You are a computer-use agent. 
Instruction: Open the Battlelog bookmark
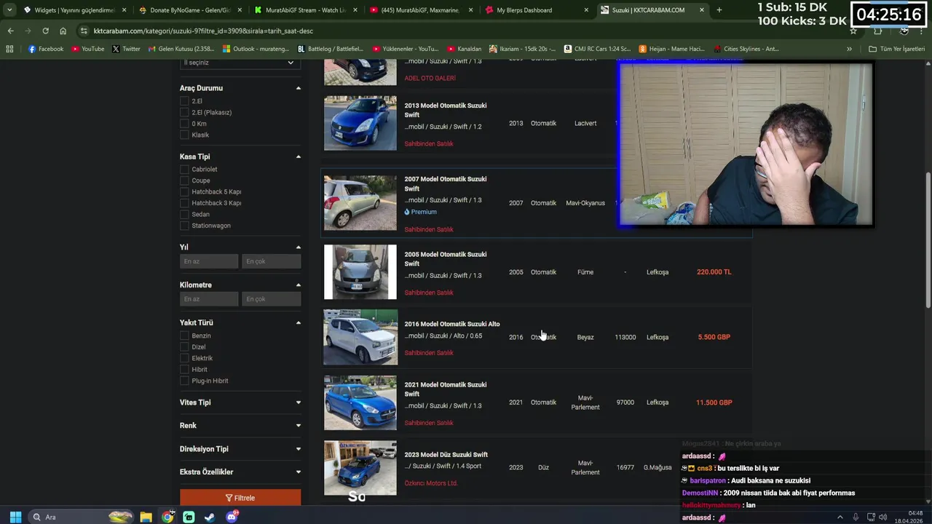331,49
